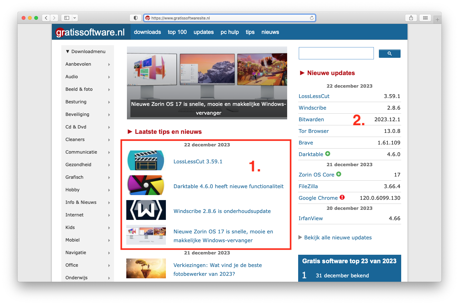459x305 pixels.
Task: Click the search text input field
Action: 336,53
